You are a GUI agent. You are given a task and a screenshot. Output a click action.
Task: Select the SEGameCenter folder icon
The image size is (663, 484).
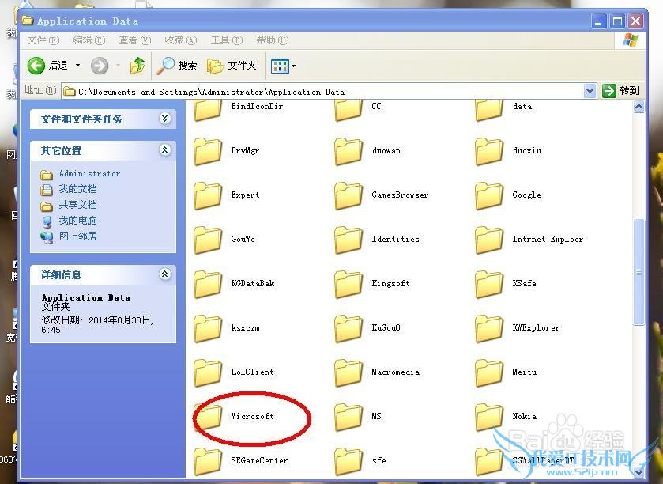[208, 462]
